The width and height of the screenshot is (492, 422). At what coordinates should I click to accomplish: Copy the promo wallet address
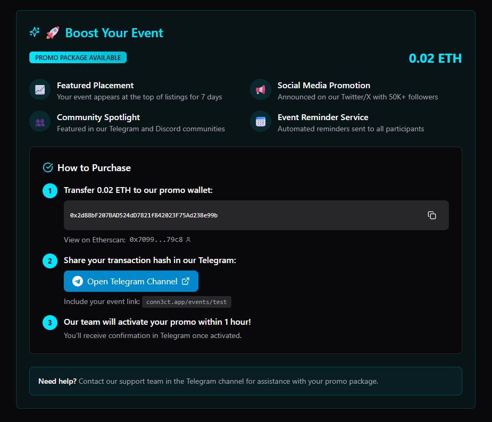click(x=432, y=215)
